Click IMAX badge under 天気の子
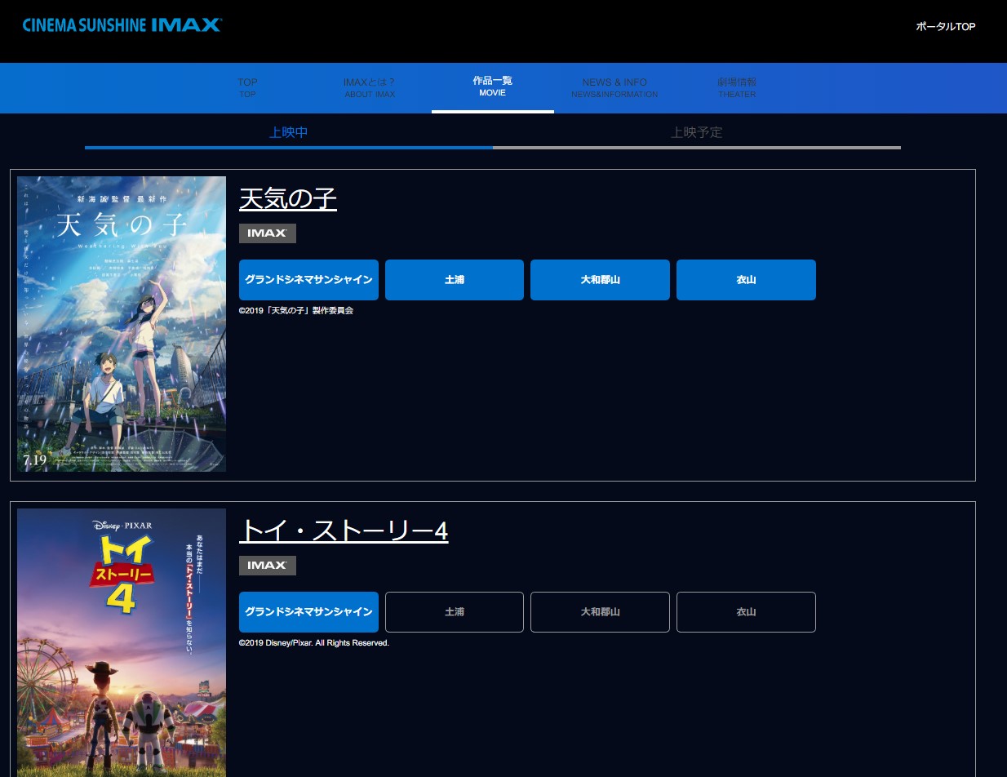Screen dimensions: 1007x777 click(x=268, y=233)
